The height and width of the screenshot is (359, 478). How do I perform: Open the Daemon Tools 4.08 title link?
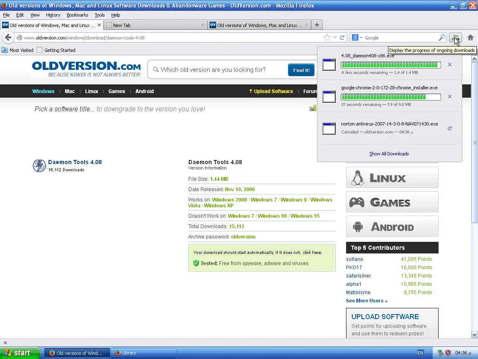(x=75, y=162)
